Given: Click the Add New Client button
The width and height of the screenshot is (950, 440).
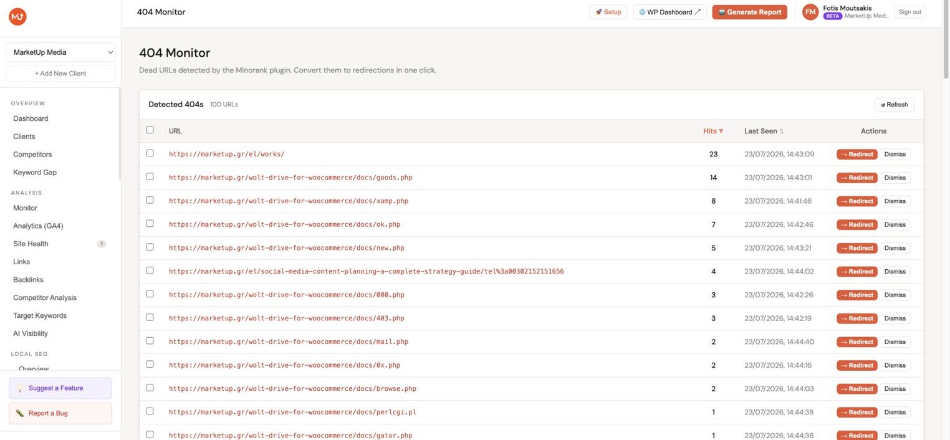Looking at the screenshot, I should pyautogui.click(x=60, y=74).
